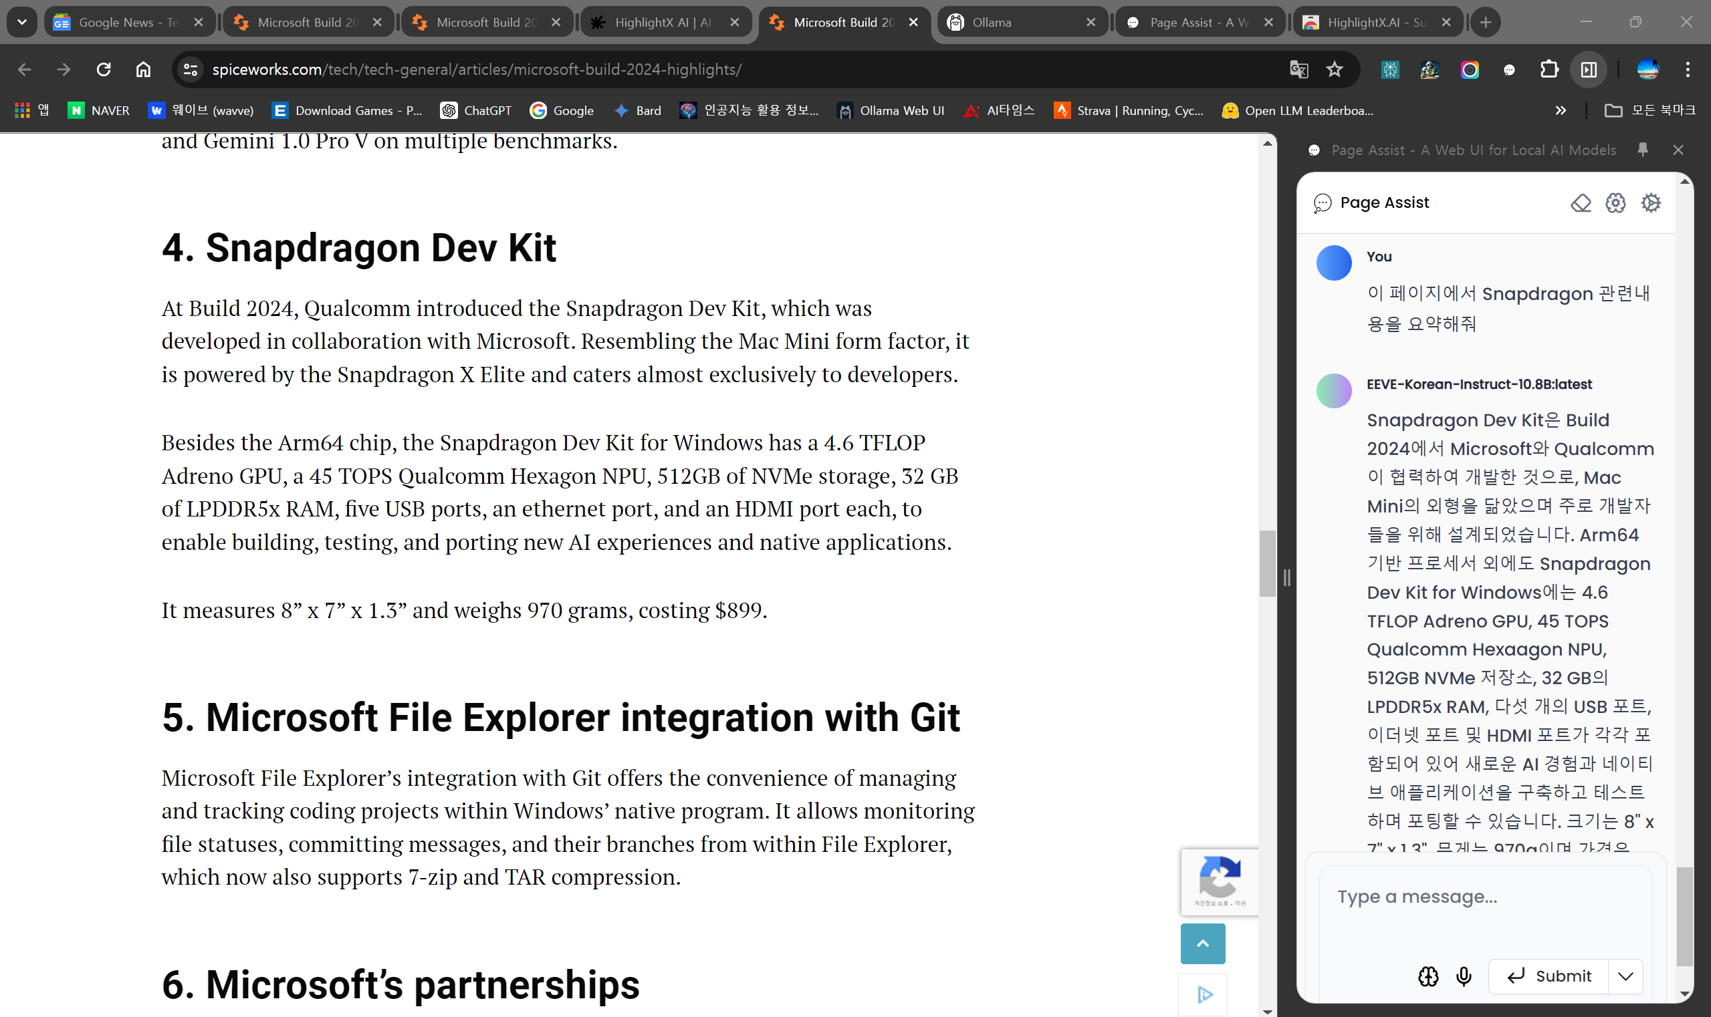This screenshot has width=1711, height=1017.
Task: Open the Download Games bookmark
Action: click(x=347, y=110)
